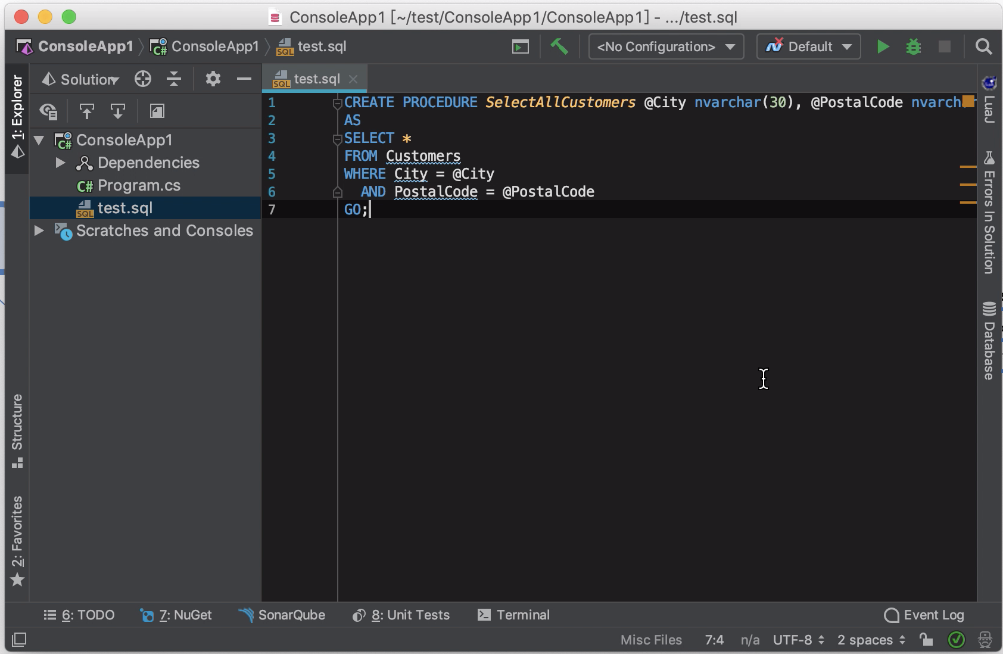1003x654 pixels.
Task: Click ConsoleApp1 solution breadcrumb
Action: pos(75,46)
